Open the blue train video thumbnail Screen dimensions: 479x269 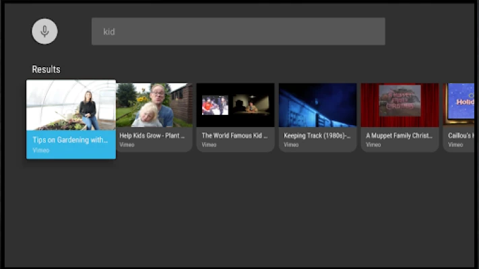[317, 105]
